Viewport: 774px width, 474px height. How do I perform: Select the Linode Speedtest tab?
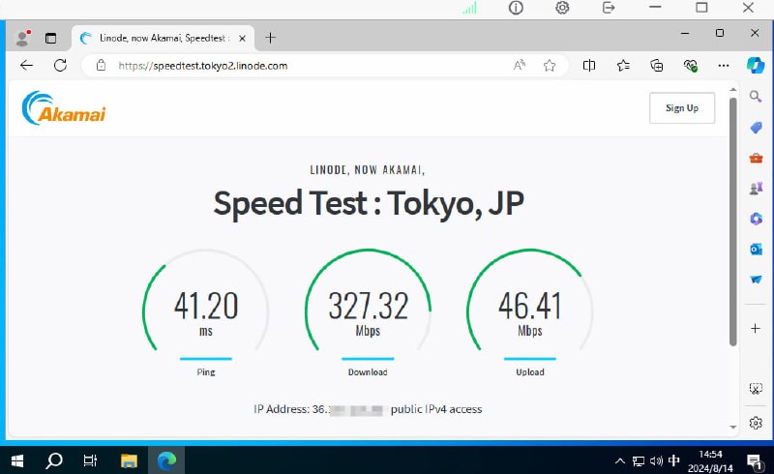(x=163, y=38)
